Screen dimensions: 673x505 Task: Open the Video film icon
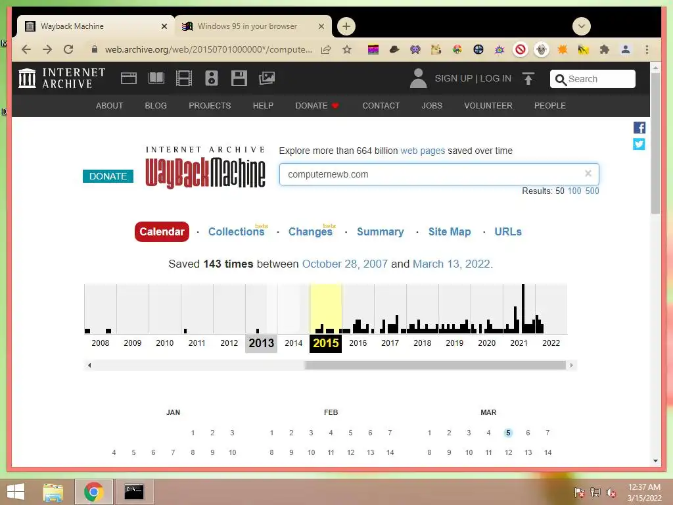pyautogui.click(x=184, y=78)
